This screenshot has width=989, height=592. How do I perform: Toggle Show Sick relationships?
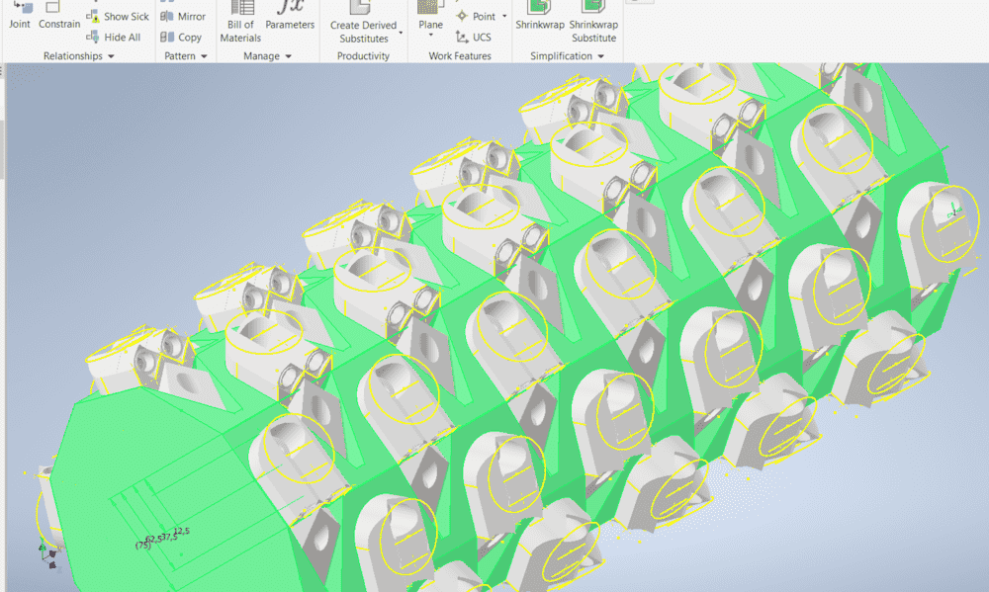tap(118, 17)
